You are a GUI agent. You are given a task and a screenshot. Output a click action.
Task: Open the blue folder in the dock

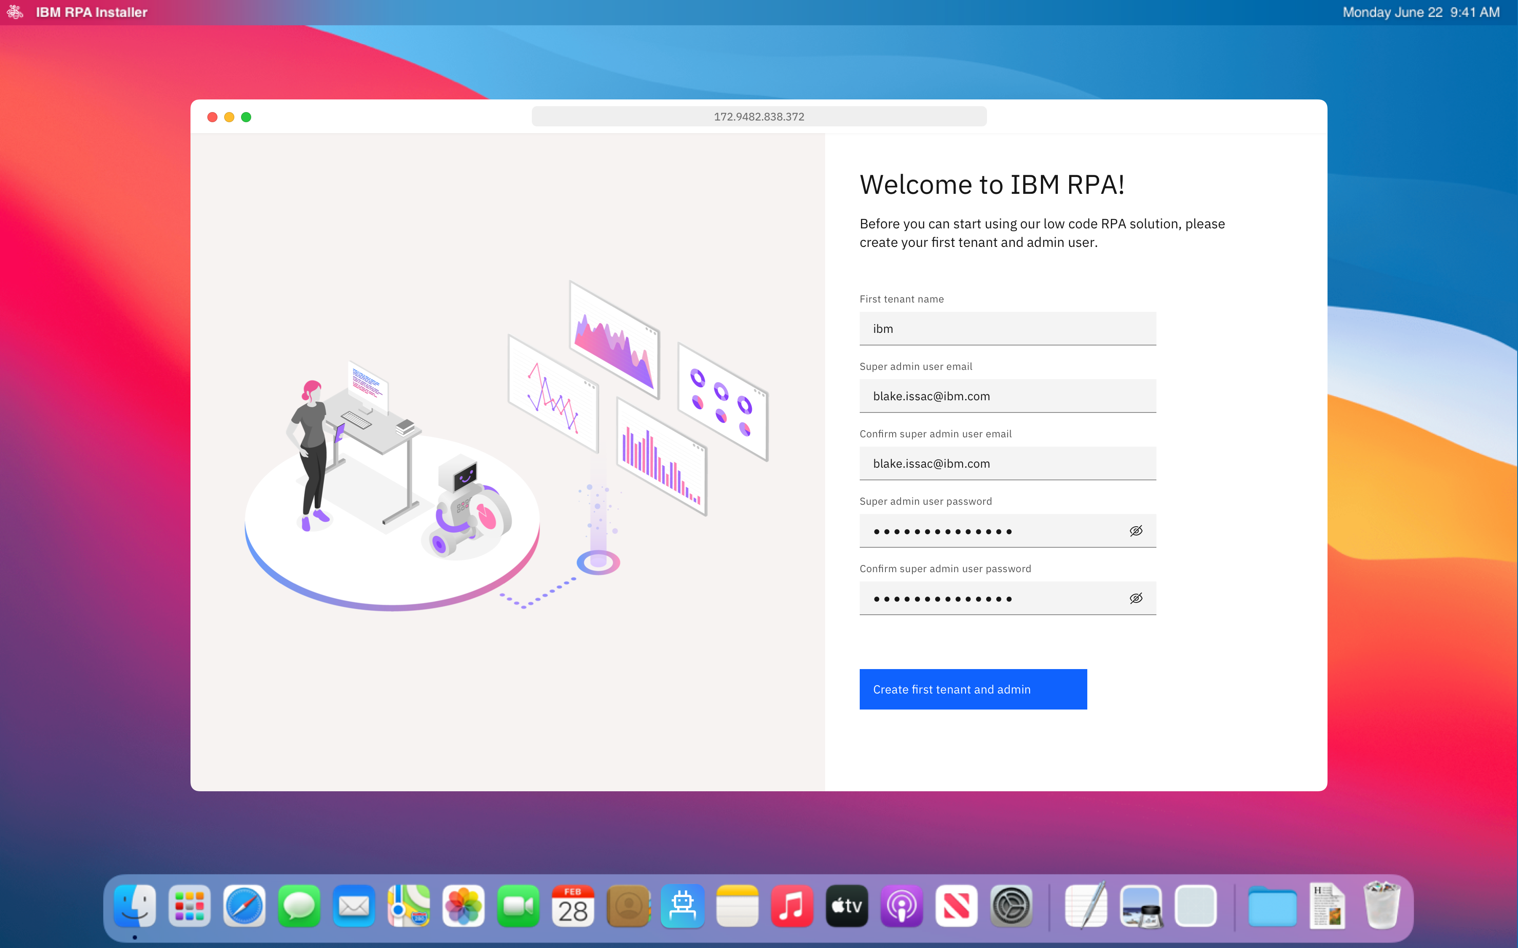(1272, 907)
